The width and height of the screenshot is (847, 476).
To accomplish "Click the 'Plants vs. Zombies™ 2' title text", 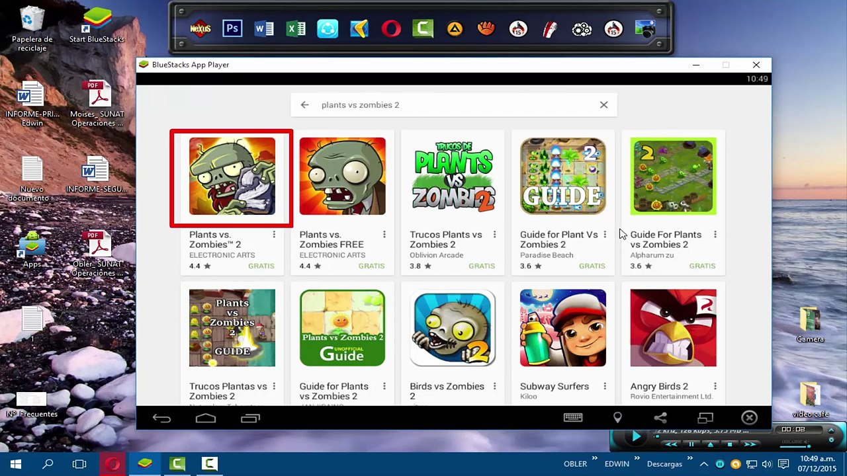I will click(x=215, y=239).
